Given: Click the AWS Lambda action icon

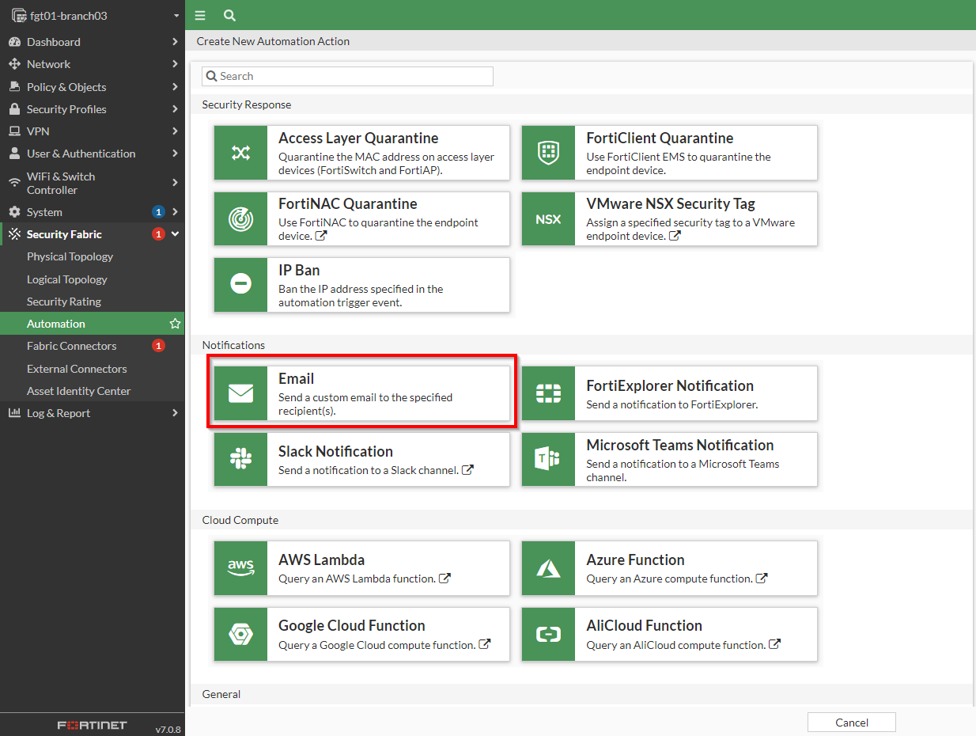Looking at the screenshot, I should (x=240, y=568).
